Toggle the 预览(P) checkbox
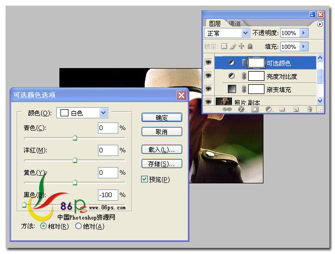Image resolution: width=335 pixels, height=254 pixels. pyautogui.click(x=144, y=179)
